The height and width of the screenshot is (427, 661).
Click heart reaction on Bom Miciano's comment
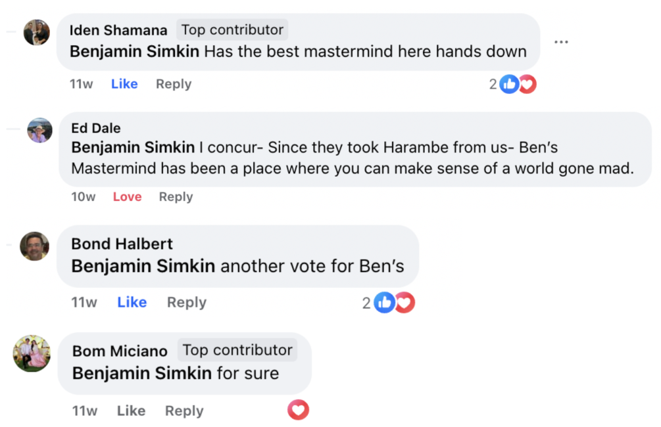[x=298, y=411]
